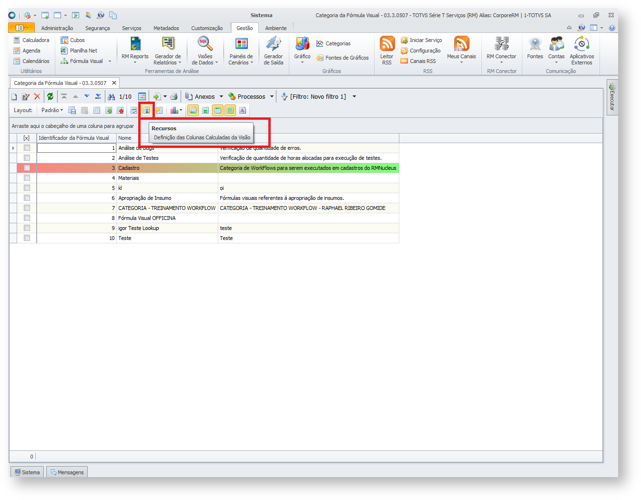Viewport: 641px width, 500px height.
Task: Click the Filtro: Novo filtro 1 button
Action: [x=314, y=97]
